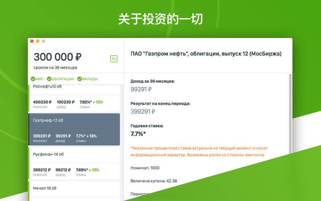Click the Годовая ставка value 7.7%*
321x201 pixels.
[138, 134]
